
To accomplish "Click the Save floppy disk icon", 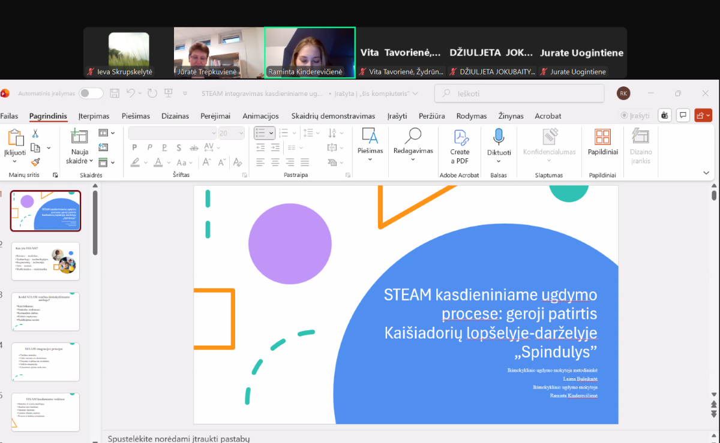I will pyautogui.click(x=115, y=94).
